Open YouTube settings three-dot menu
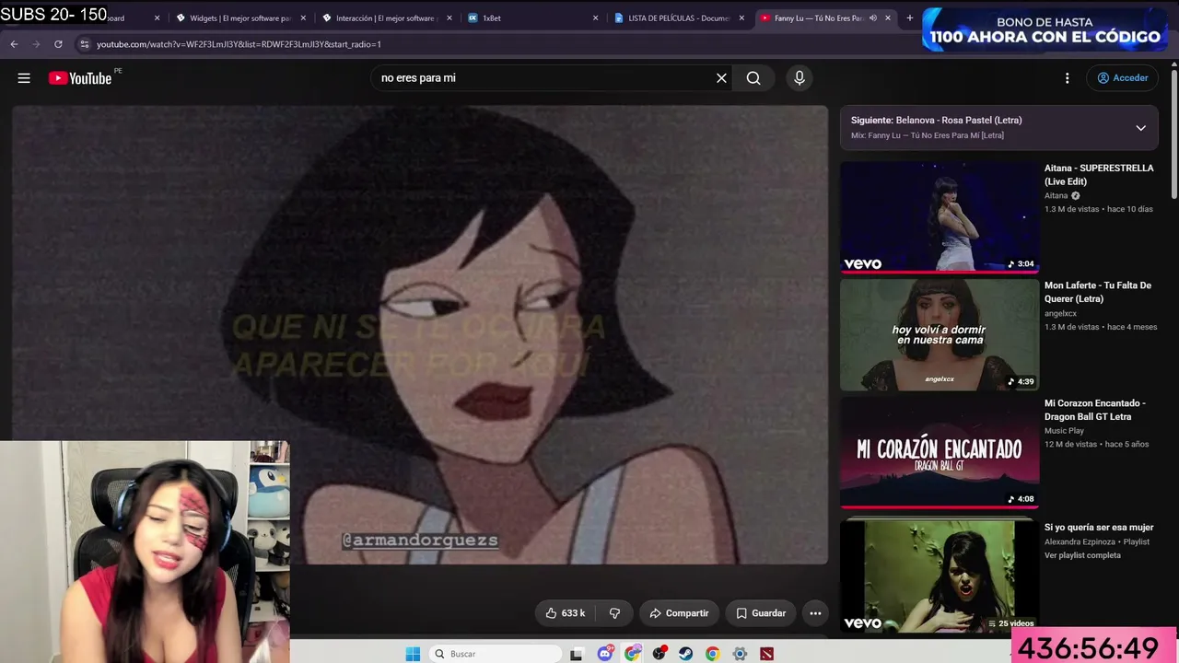Image resolution: width=1179 pixels, height=663 pixels. coord(1068,78)
